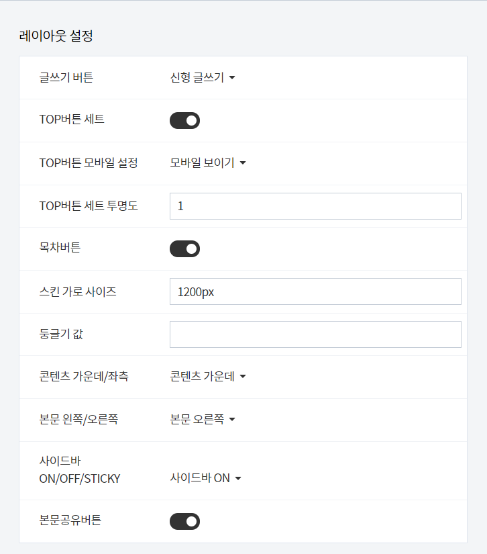Click the arrow icon beside 사이드바 ON
Image resolution: width=487 pixels, height=554 pixels.
(238, 478)
